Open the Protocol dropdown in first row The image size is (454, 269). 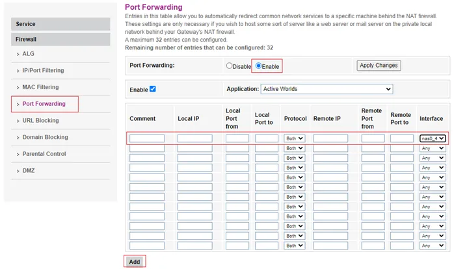(294, 138)
